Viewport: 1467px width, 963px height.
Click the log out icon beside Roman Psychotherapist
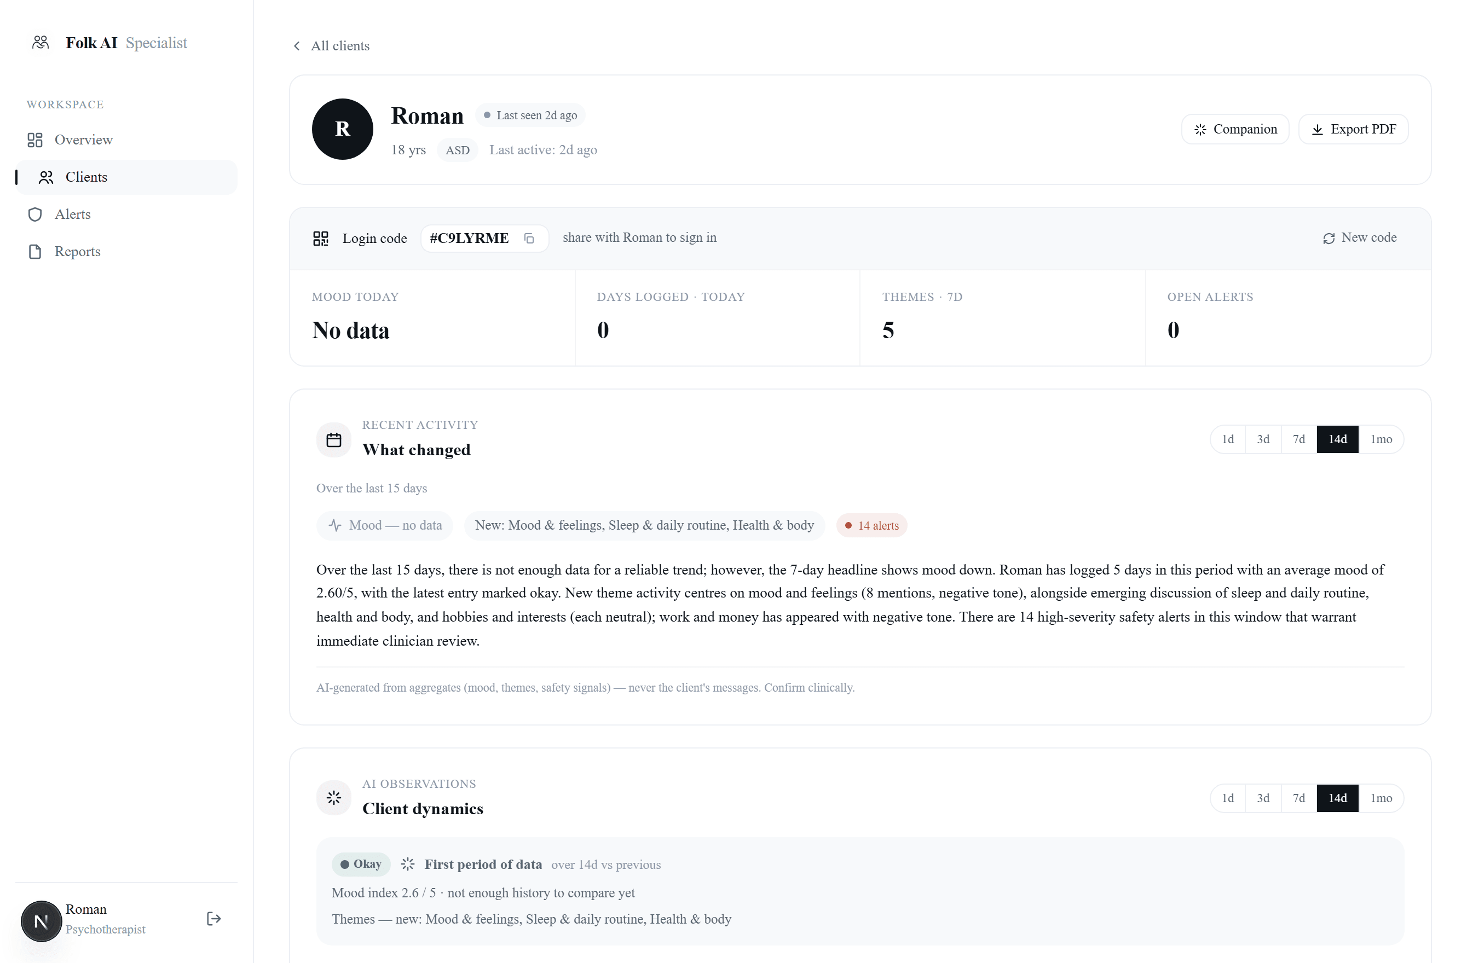coord(213,919)
